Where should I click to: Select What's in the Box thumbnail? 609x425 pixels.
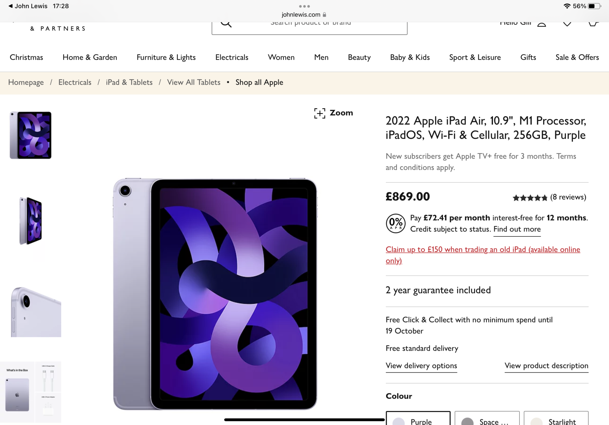point(30,392)
